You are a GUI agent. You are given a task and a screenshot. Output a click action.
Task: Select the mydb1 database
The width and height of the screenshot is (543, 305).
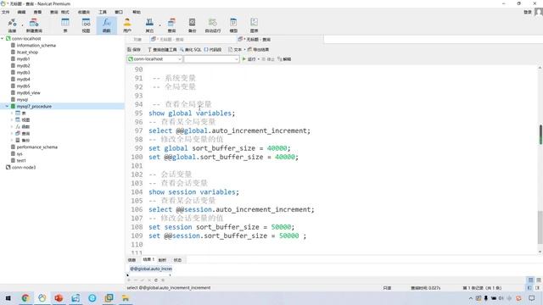coord(23,58)
